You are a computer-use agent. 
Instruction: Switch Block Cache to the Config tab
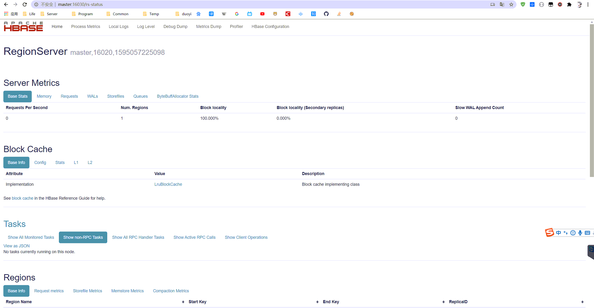coord(40,163)
